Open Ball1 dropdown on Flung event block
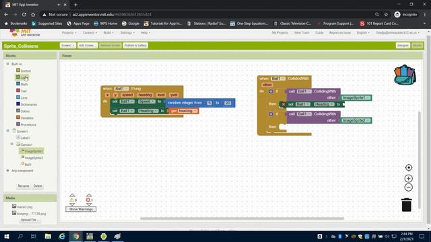The width and height of the screenshot is (431, 242). point(121,88)
